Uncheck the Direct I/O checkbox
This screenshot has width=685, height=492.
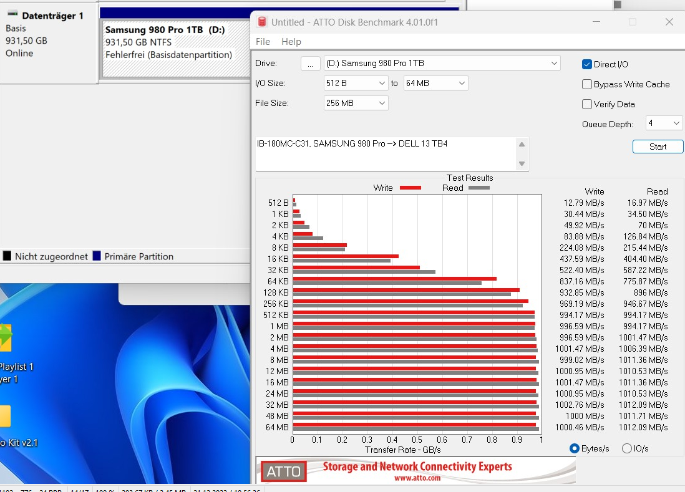click(587, 64)
